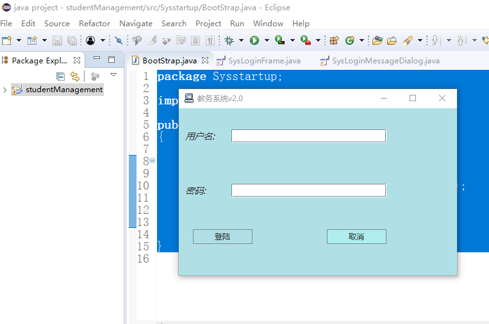489x324 pixels.
Task: Open the Window menu
Action: pyautogui.click(x=268, y=24)
